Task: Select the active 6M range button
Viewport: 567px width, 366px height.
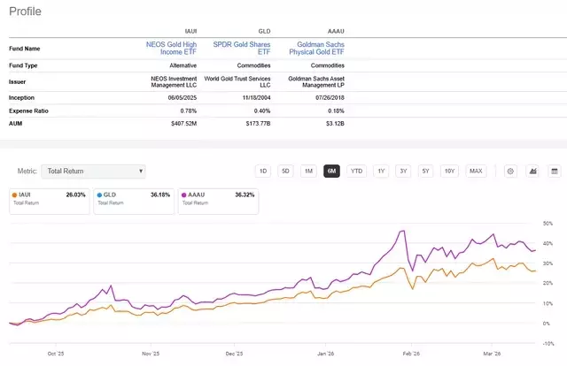Action: [x=331, y=171]
